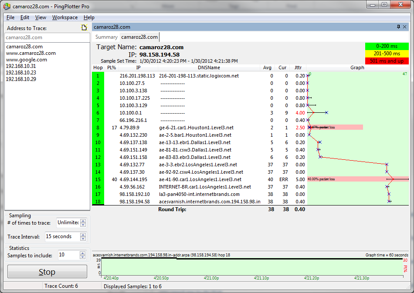Select camaroz28.com entry in address list
Screen dimensions: 414x293
tap(24, 47)
